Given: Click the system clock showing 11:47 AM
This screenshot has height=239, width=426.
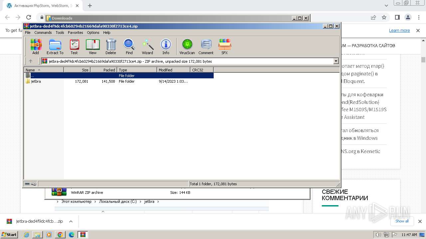Looking at the screenshot, I should tap(409, 235).
